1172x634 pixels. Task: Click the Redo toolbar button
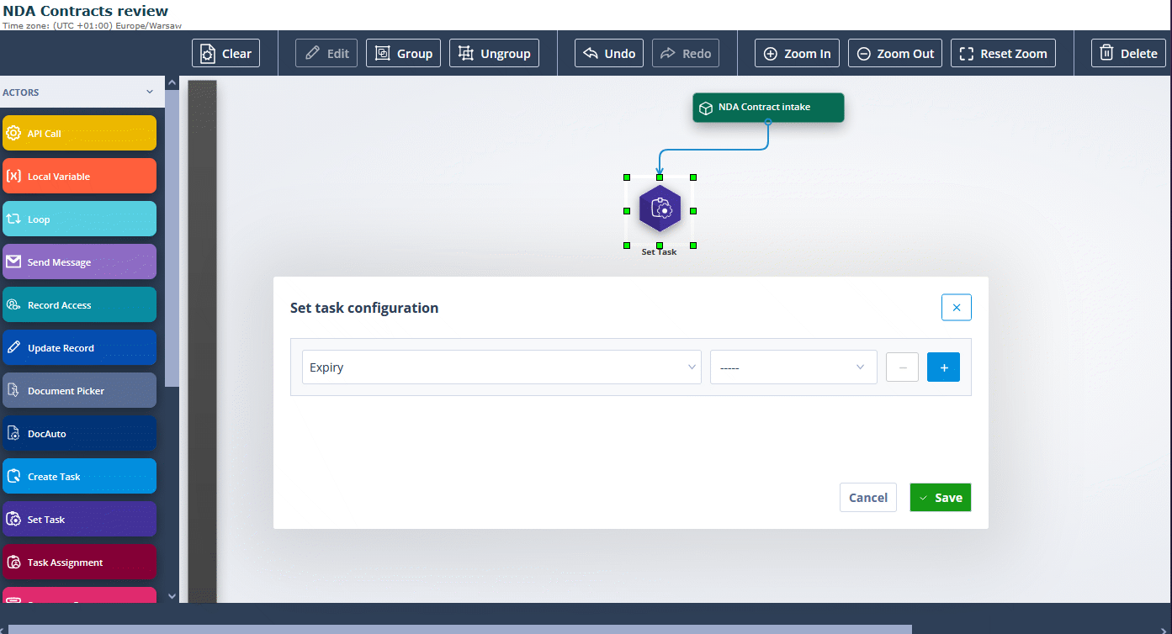point(686,53)
